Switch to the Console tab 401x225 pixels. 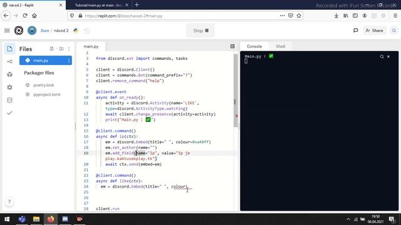(254, 46)
